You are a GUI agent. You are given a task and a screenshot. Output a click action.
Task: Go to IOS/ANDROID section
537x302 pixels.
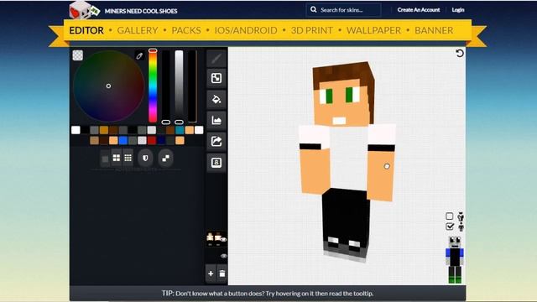click(246, 30)
